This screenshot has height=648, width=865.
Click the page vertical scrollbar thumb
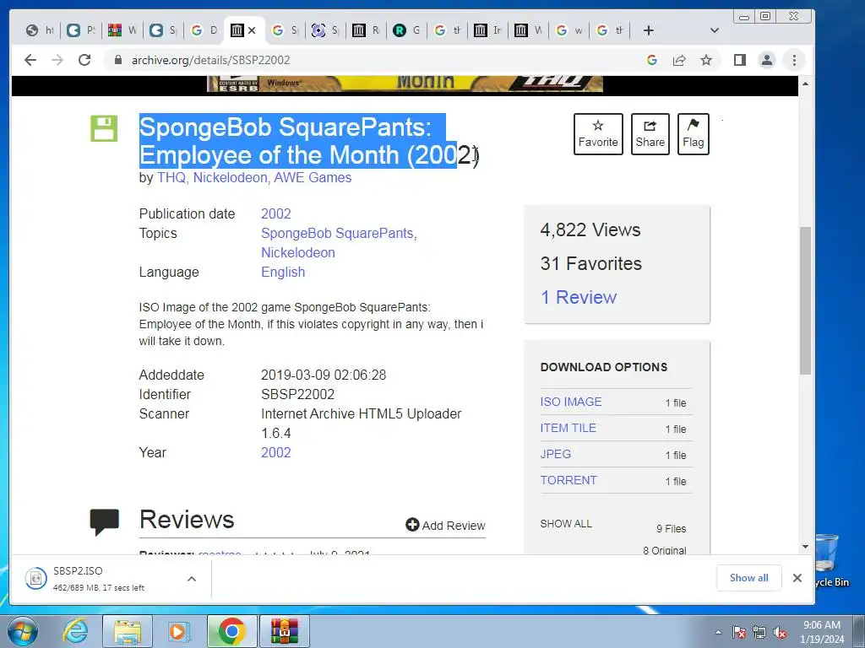click(x=805, y=300)
